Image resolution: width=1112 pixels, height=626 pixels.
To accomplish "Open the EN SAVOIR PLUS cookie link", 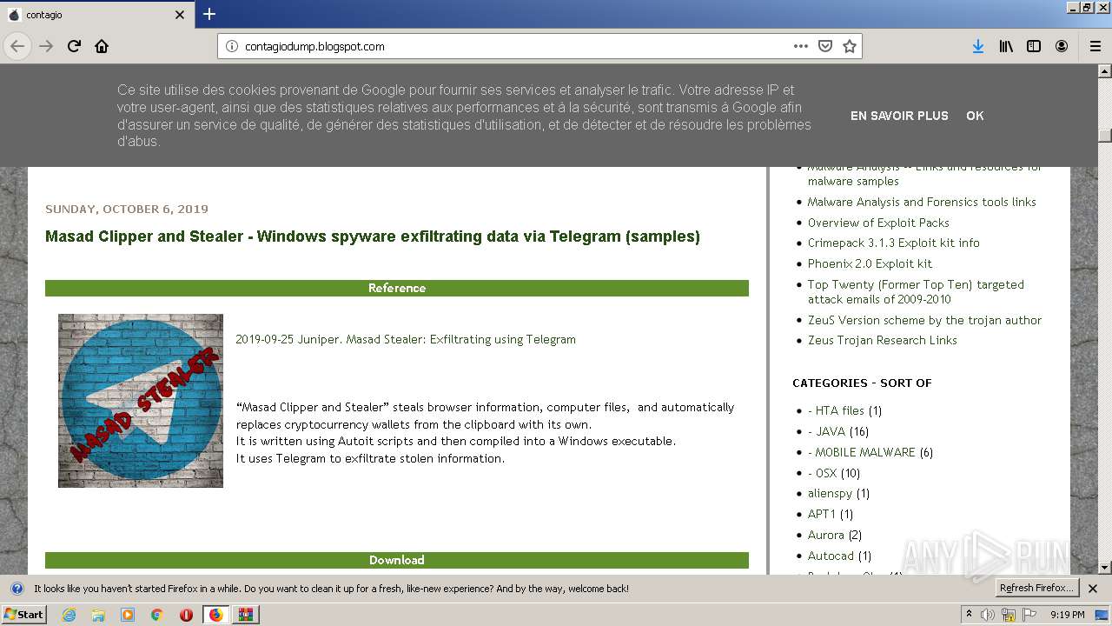I will 899,116.
